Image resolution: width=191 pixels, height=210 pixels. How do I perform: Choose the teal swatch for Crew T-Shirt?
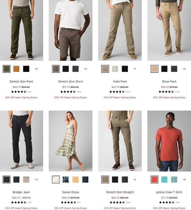[x=164, y=180]
